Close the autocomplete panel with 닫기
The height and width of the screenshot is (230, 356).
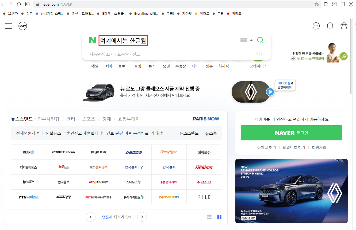pyautogui.click(x=260, y=54)
